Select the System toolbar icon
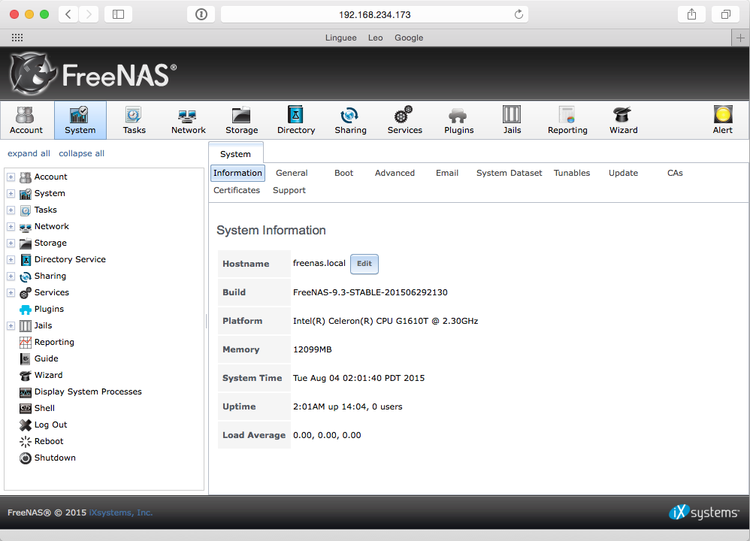750x541 pixels. (x=80, y=120)
